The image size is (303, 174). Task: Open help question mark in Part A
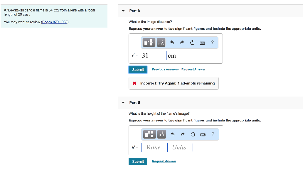click(x=212, y=43)
